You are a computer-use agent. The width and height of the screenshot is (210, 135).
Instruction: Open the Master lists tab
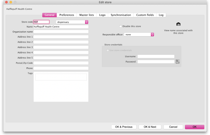87,15
